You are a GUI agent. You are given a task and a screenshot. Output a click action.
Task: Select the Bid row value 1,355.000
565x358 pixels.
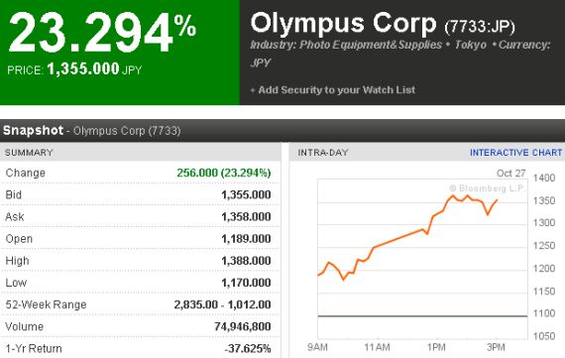tap(246, 194)
